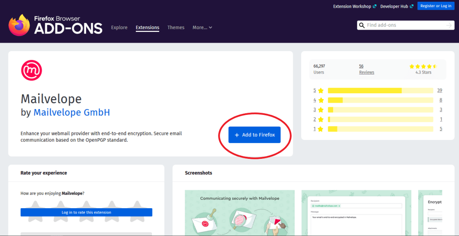Screen dimensions: 459x236
Task: Click the red Mailvelope extension icon
Action: [x=31, y=70]
